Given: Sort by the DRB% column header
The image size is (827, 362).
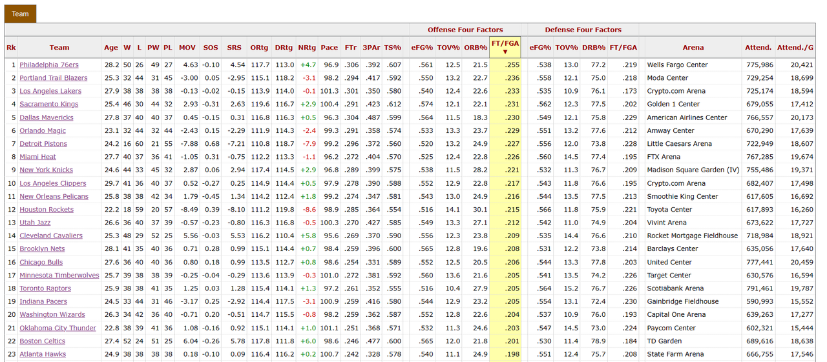Looking at the screenshot, I should tap(594, 47).
